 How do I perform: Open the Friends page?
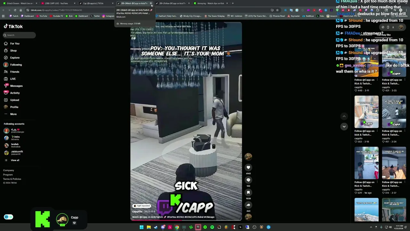(x=12, y=72)
